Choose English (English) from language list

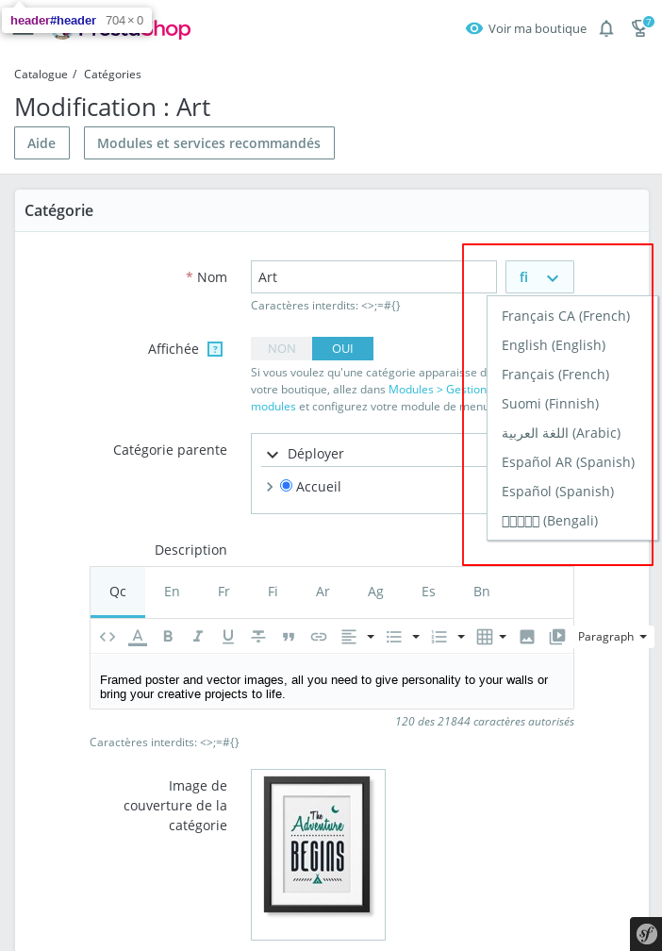pos(554,345)
